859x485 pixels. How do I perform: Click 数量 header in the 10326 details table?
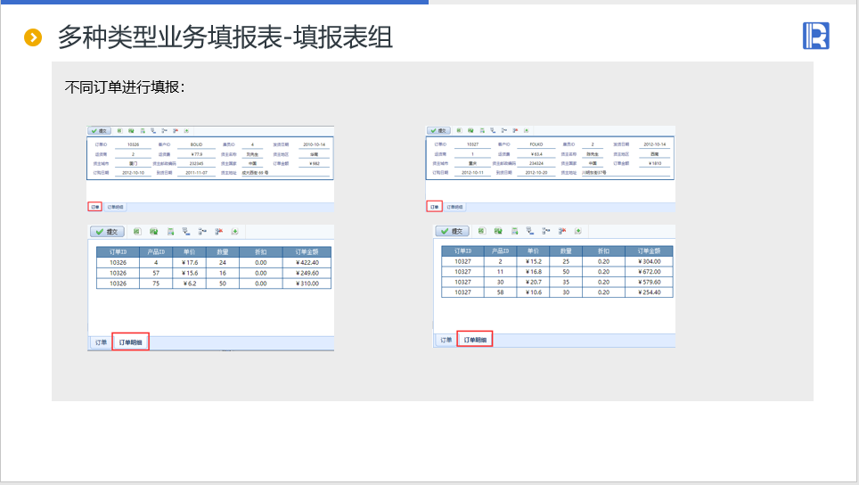[x=223, y=252]
